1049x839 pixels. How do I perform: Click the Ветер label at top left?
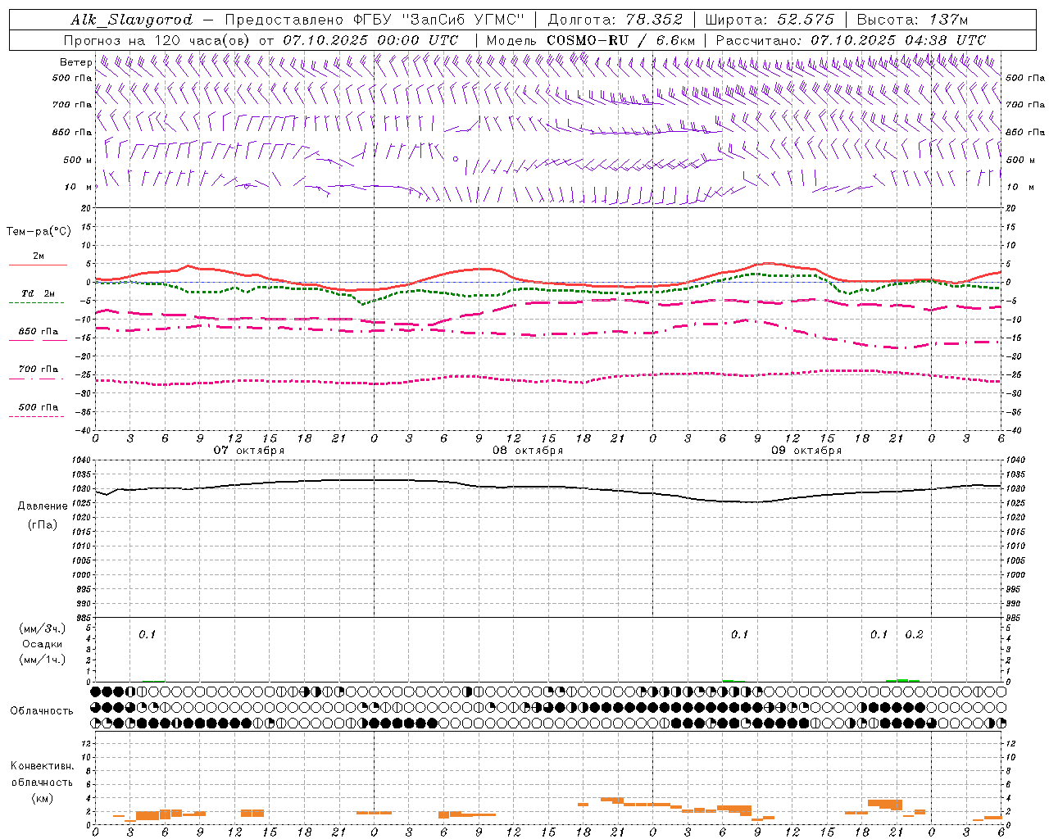point(75,62)
